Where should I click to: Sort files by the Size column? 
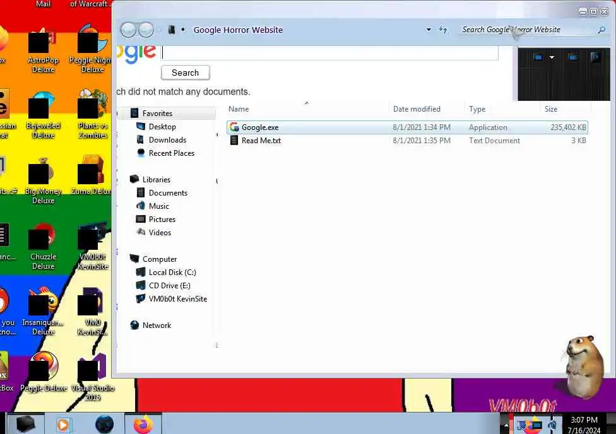(551, 109)
